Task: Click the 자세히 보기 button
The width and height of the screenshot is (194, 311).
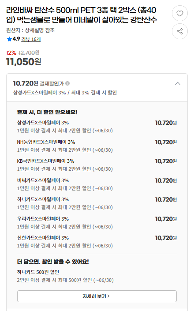Action: point(97,296)
